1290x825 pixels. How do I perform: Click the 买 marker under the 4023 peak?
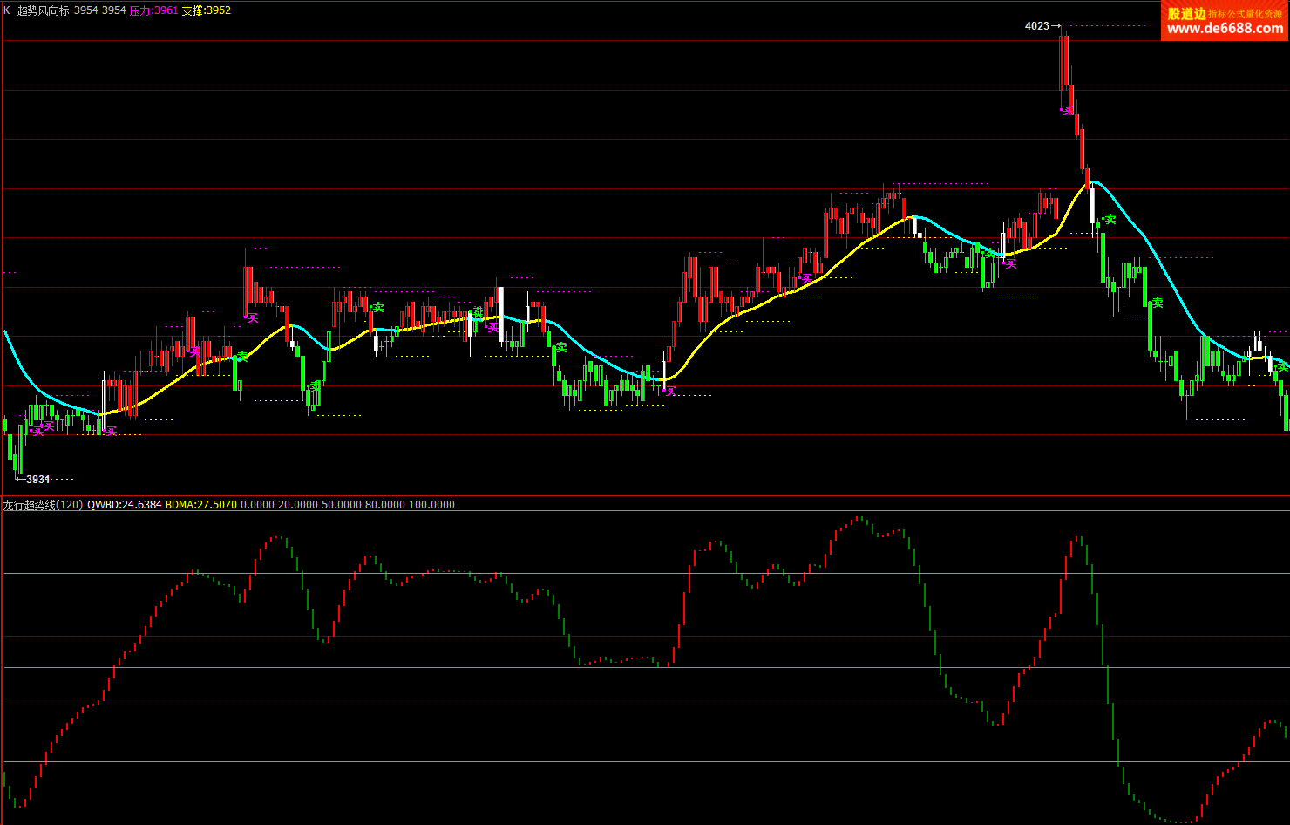(1068, 111)
